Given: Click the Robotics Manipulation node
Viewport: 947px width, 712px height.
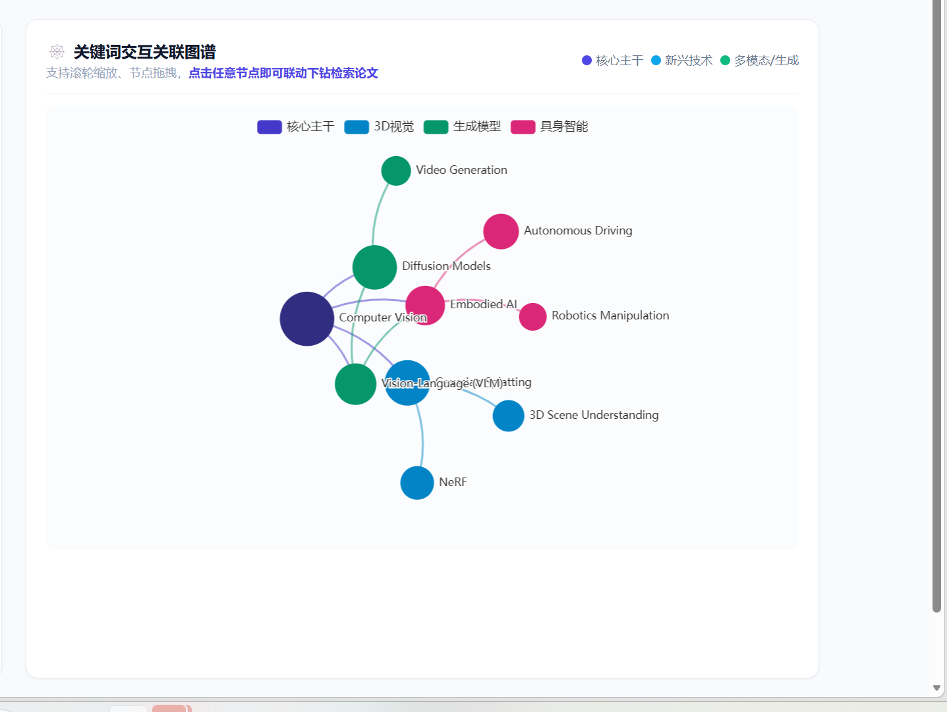Looking at the screenshot, I should [x=532, y=317].
